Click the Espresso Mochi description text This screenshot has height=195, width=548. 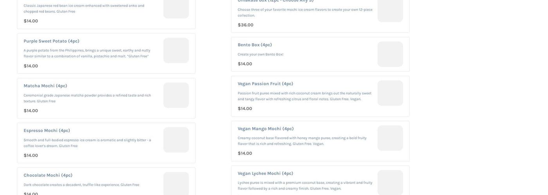point(87,143)
